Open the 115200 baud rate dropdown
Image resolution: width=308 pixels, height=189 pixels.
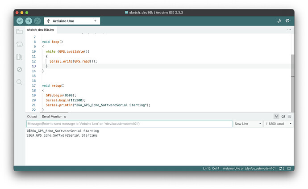(x=278, y=124)
